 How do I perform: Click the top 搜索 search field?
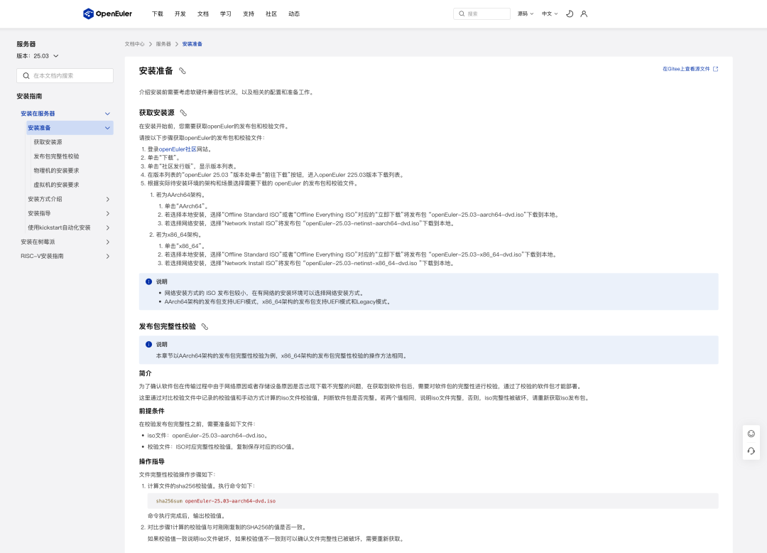(482, 14)
